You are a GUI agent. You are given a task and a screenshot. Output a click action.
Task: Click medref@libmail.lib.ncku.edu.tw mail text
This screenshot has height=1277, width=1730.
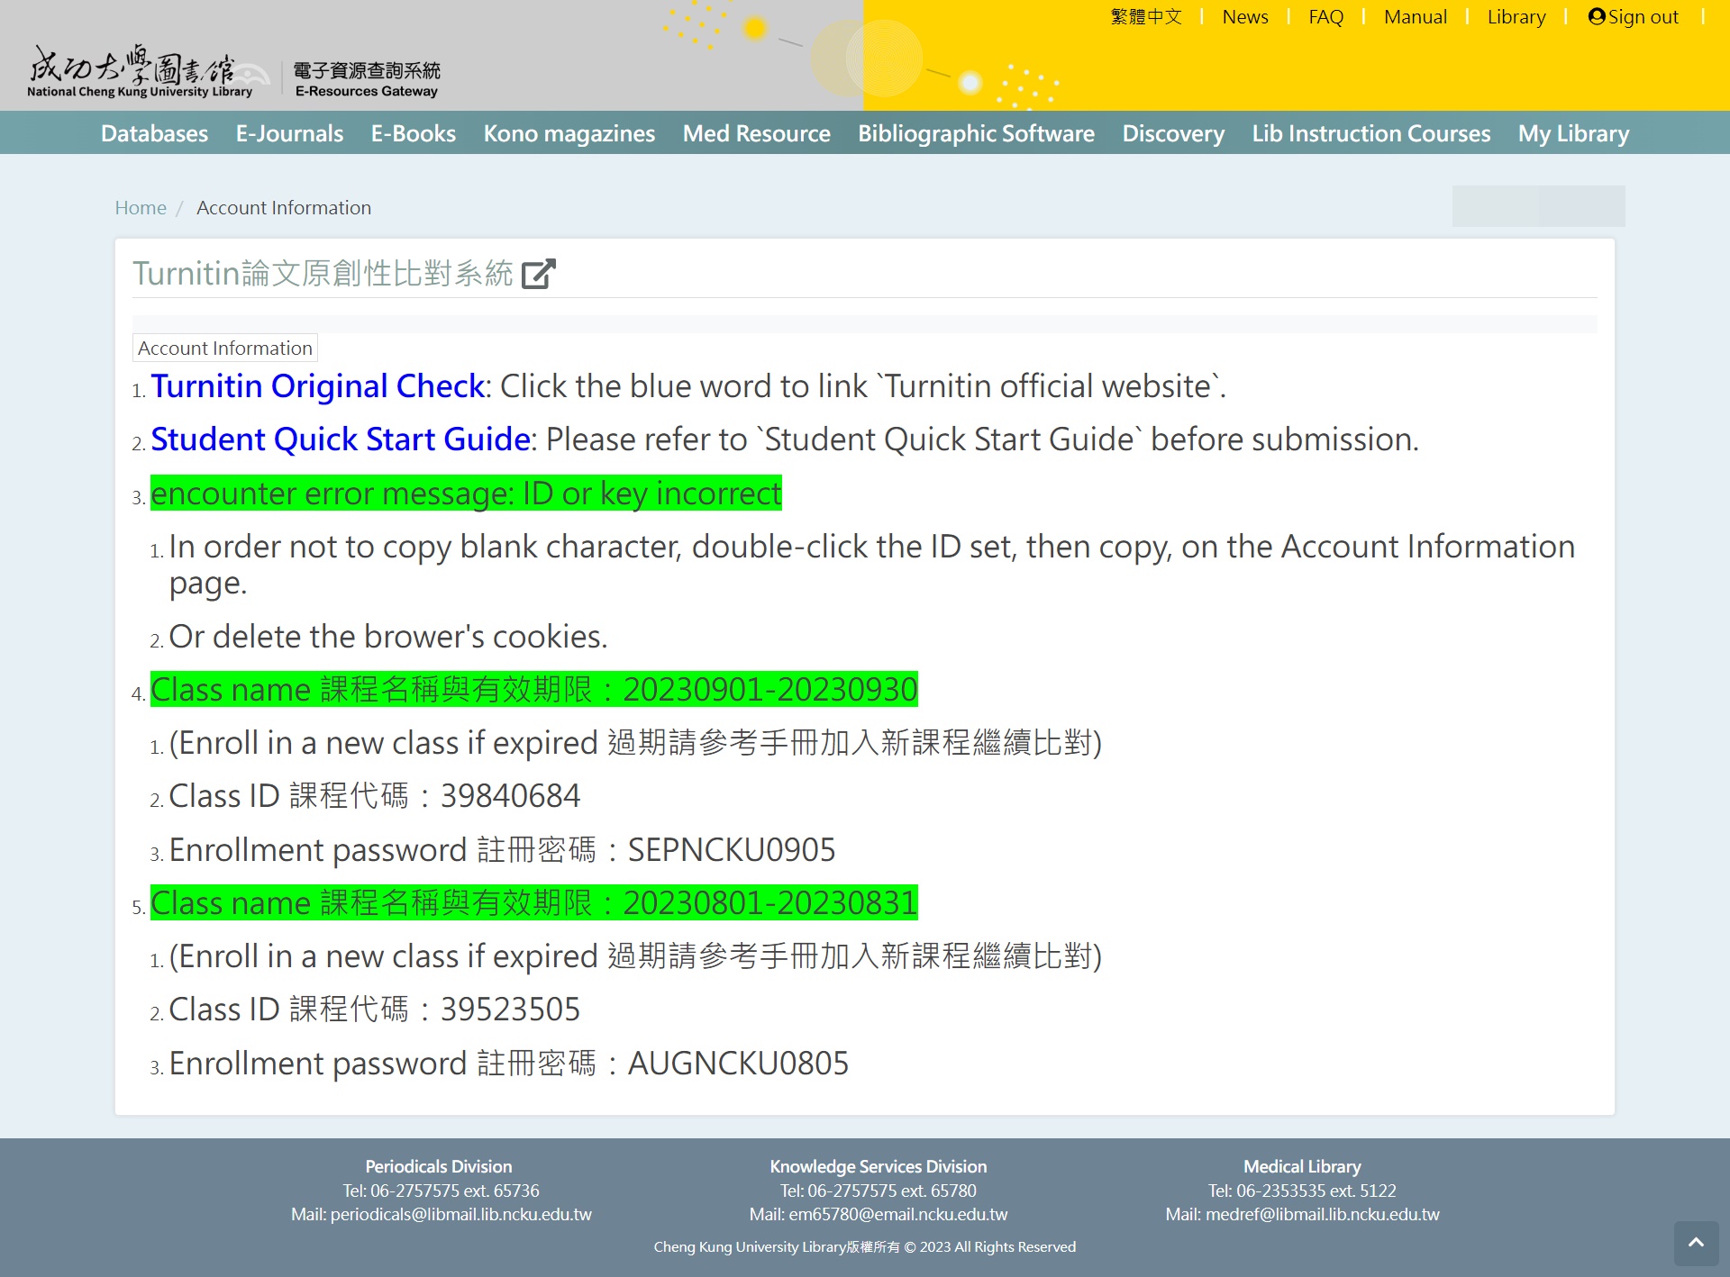pyautogui.click(x=1302, y=1214)
